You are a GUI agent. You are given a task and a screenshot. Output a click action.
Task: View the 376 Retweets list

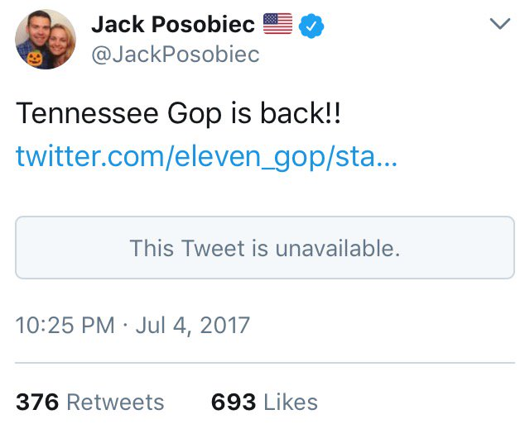(89, 402)
